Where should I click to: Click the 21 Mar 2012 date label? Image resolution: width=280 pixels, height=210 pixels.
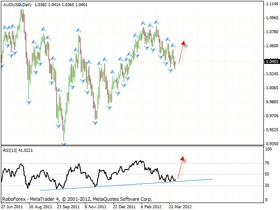[x=180, y=207]
